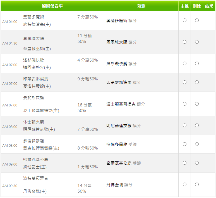The width and height of the screenshot is (216, 198).
Task: Click team name 波特蘭拓荒者
Action: click(35, 178)
